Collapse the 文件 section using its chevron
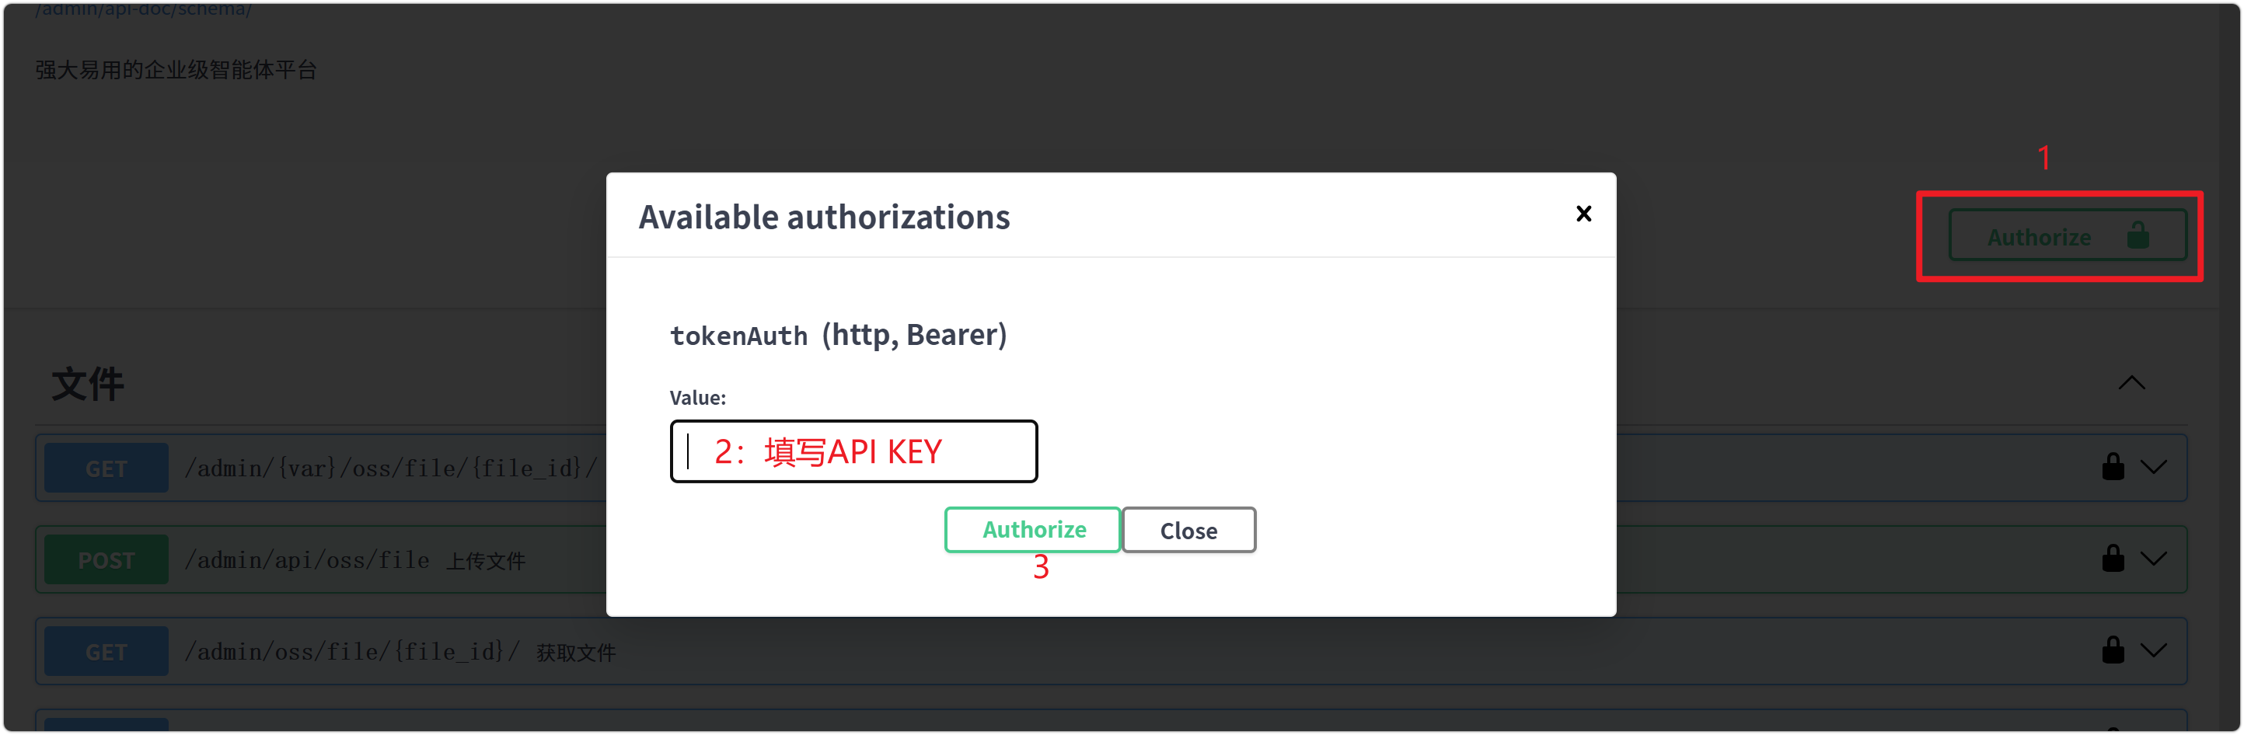The height and width of the screenshot is (735, 2244). 2131,383
